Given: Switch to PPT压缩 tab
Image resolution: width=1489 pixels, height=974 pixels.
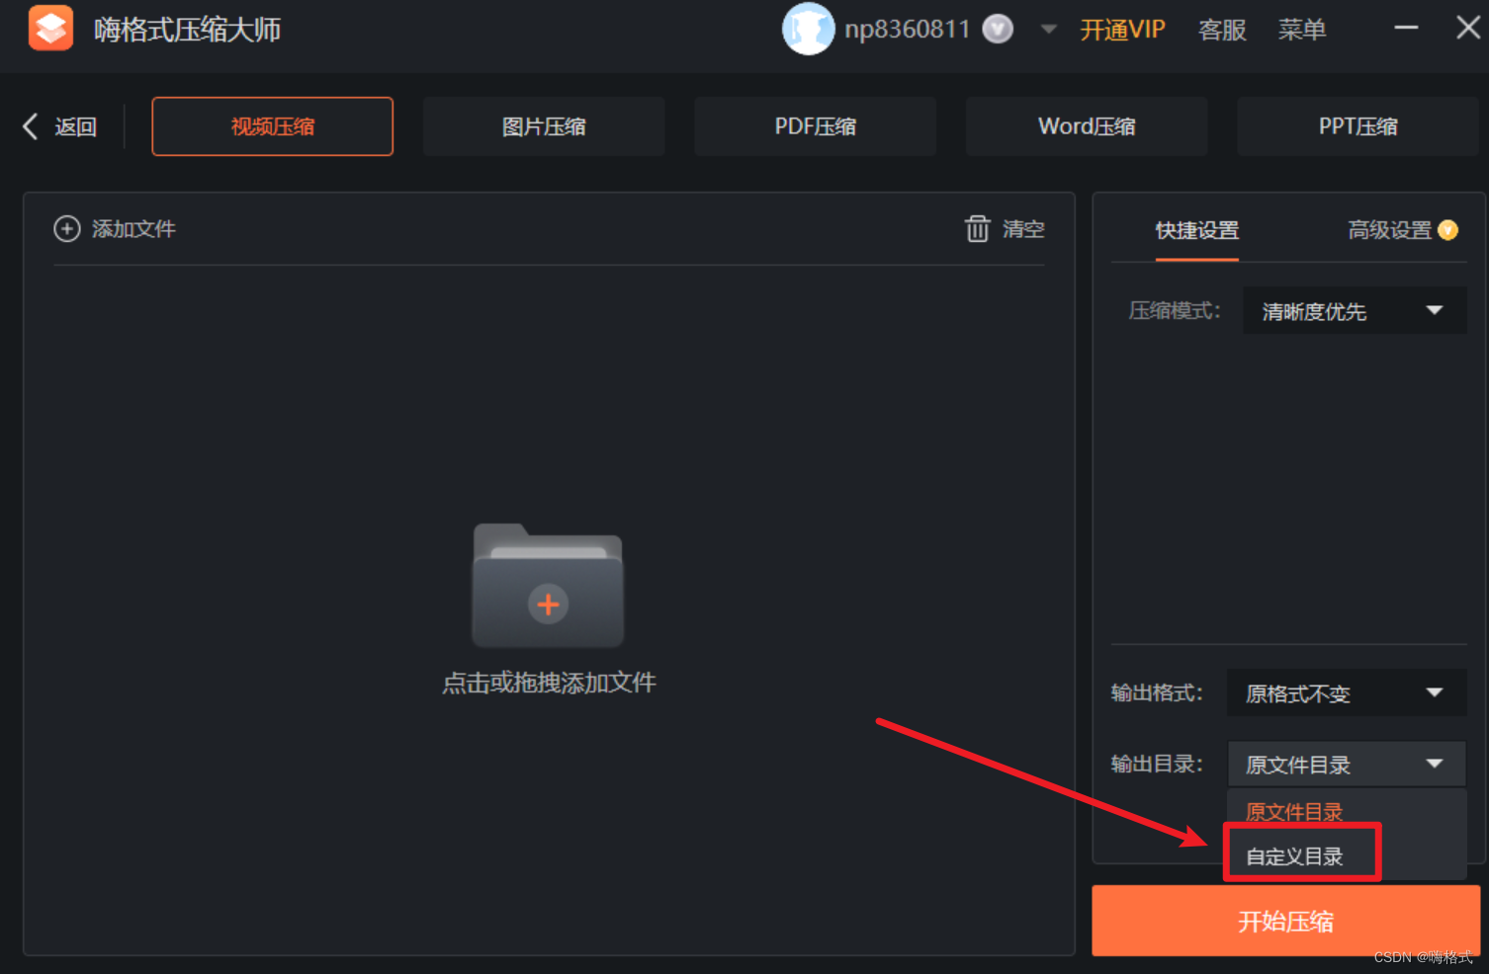Looking at the screenshot, I should 1358,126.
